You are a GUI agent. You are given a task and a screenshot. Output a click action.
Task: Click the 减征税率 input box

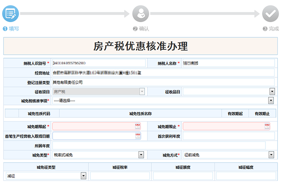(x=119, y=175)
